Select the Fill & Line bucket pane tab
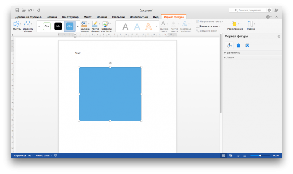 pos(229,45)
